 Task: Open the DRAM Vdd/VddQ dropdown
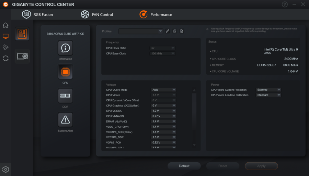(x=163, y=122)
